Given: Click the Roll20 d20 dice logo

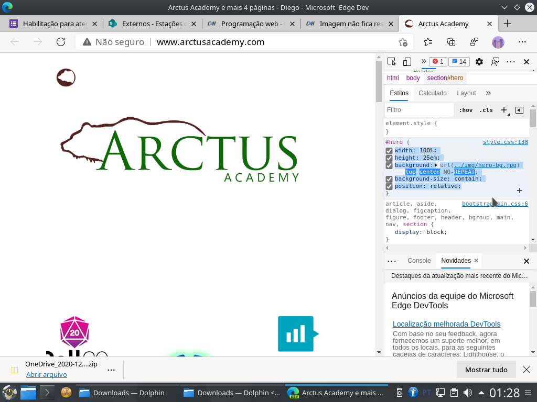Looking at the screenshot, I should coord(74,332).
